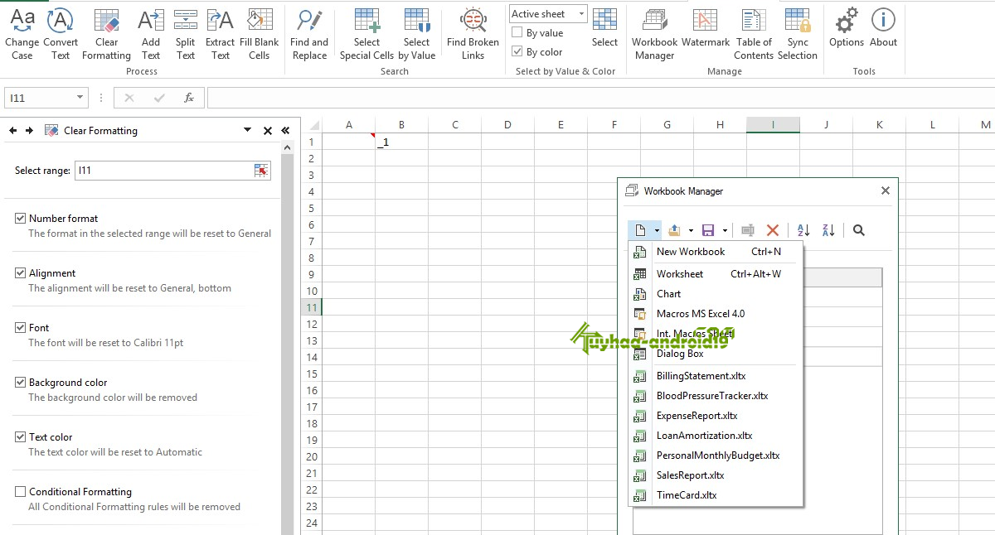The image size is (995, 535).
Task: Enable the Conditional Formatting checkbox
Action: 21,492
